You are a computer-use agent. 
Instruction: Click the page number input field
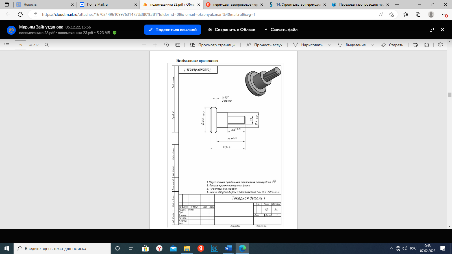coord(20,45)
